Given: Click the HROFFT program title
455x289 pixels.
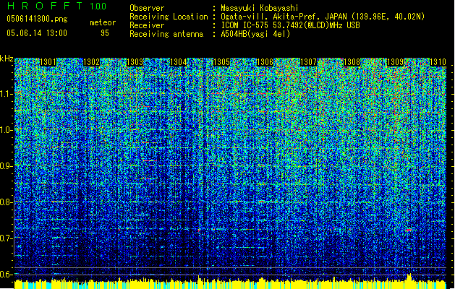Looking at the screenshot, I should tap(45, 7).
